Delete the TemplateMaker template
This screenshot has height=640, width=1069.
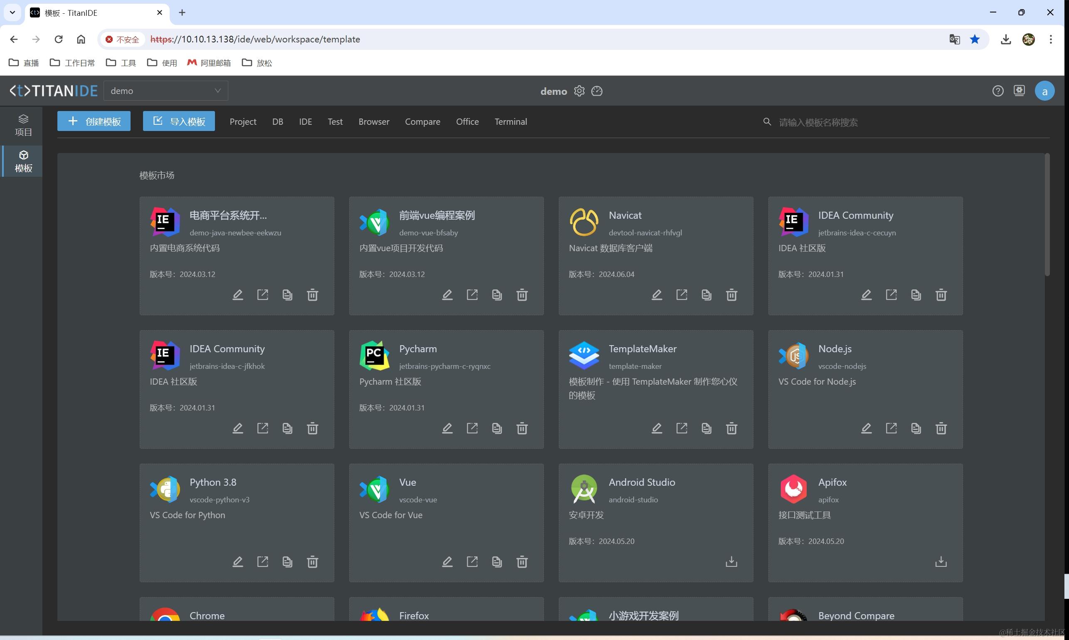tap(732, 428)
